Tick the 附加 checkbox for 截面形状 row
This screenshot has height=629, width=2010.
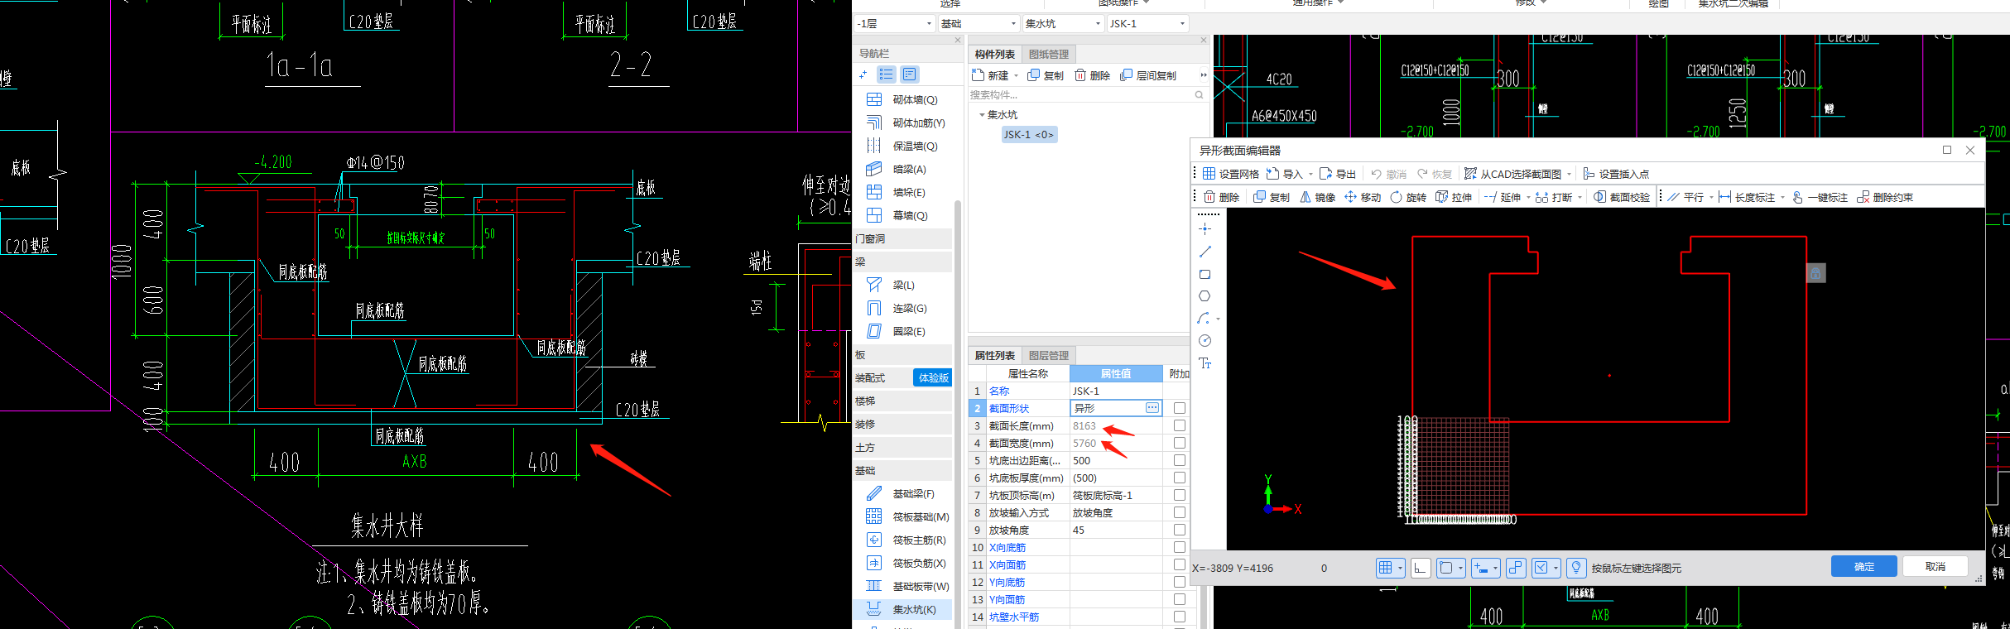[1180, 408]
